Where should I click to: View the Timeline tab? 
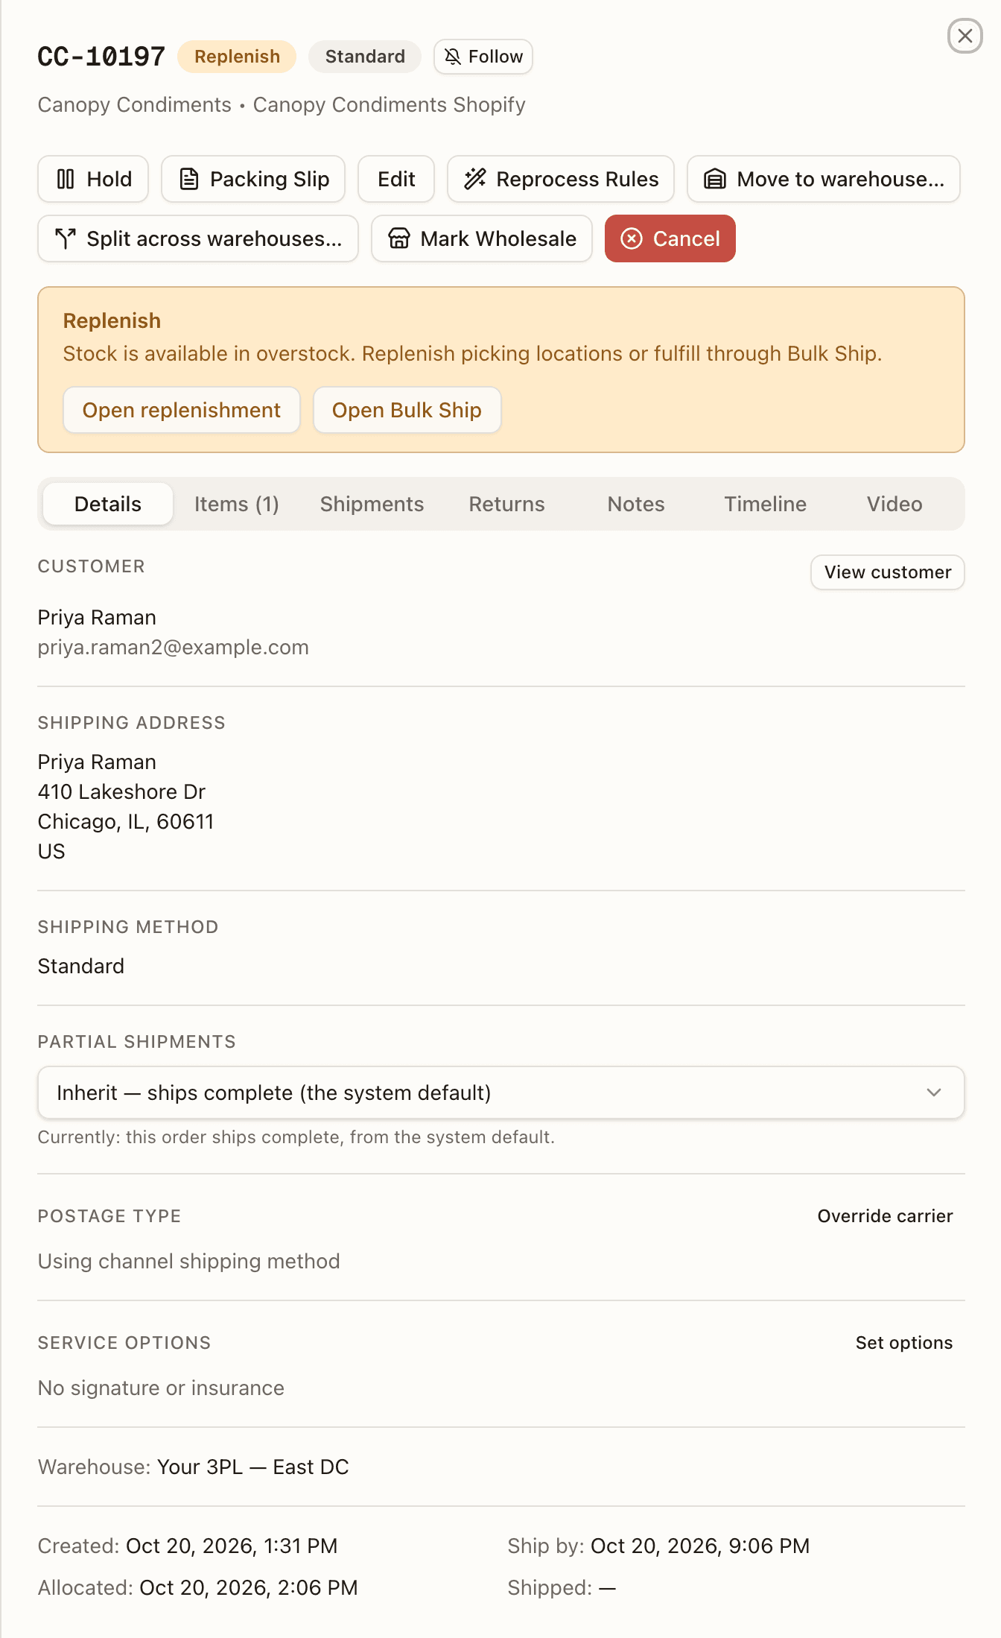click(766, 504)
